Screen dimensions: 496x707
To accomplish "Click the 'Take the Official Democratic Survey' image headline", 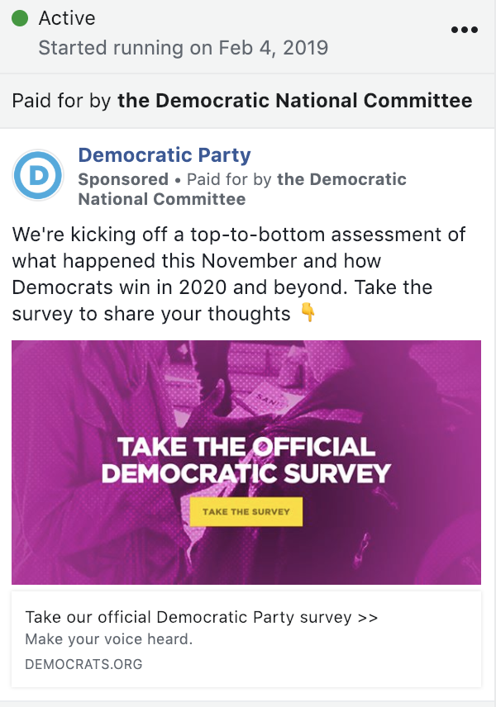I will 246,460.
